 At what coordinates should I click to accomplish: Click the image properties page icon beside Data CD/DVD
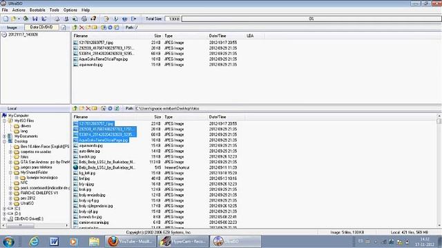pos(64,28)
